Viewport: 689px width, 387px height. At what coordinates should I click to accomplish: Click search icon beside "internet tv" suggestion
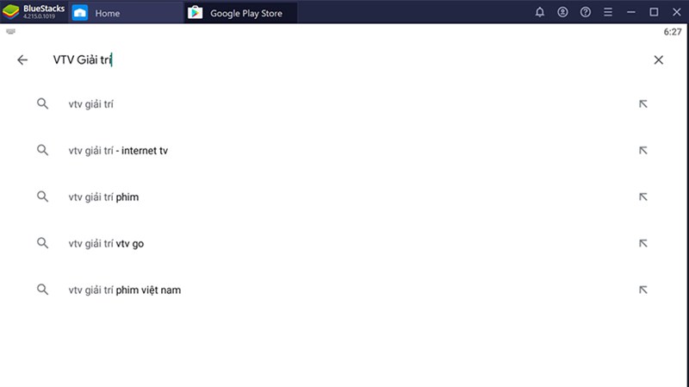click(x=42, y=150)
